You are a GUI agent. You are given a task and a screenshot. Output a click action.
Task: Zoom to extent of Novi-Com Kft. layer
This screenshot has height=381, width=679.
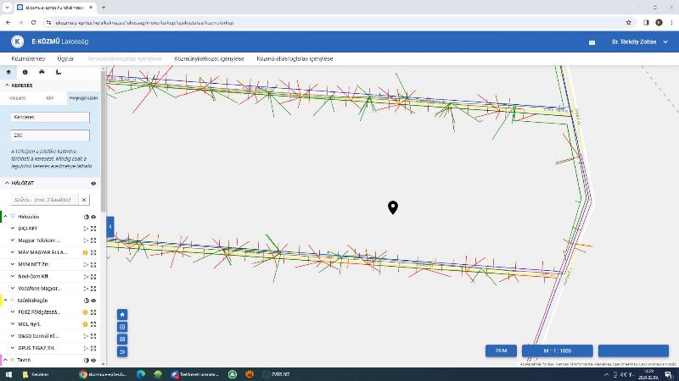point(93,277)
